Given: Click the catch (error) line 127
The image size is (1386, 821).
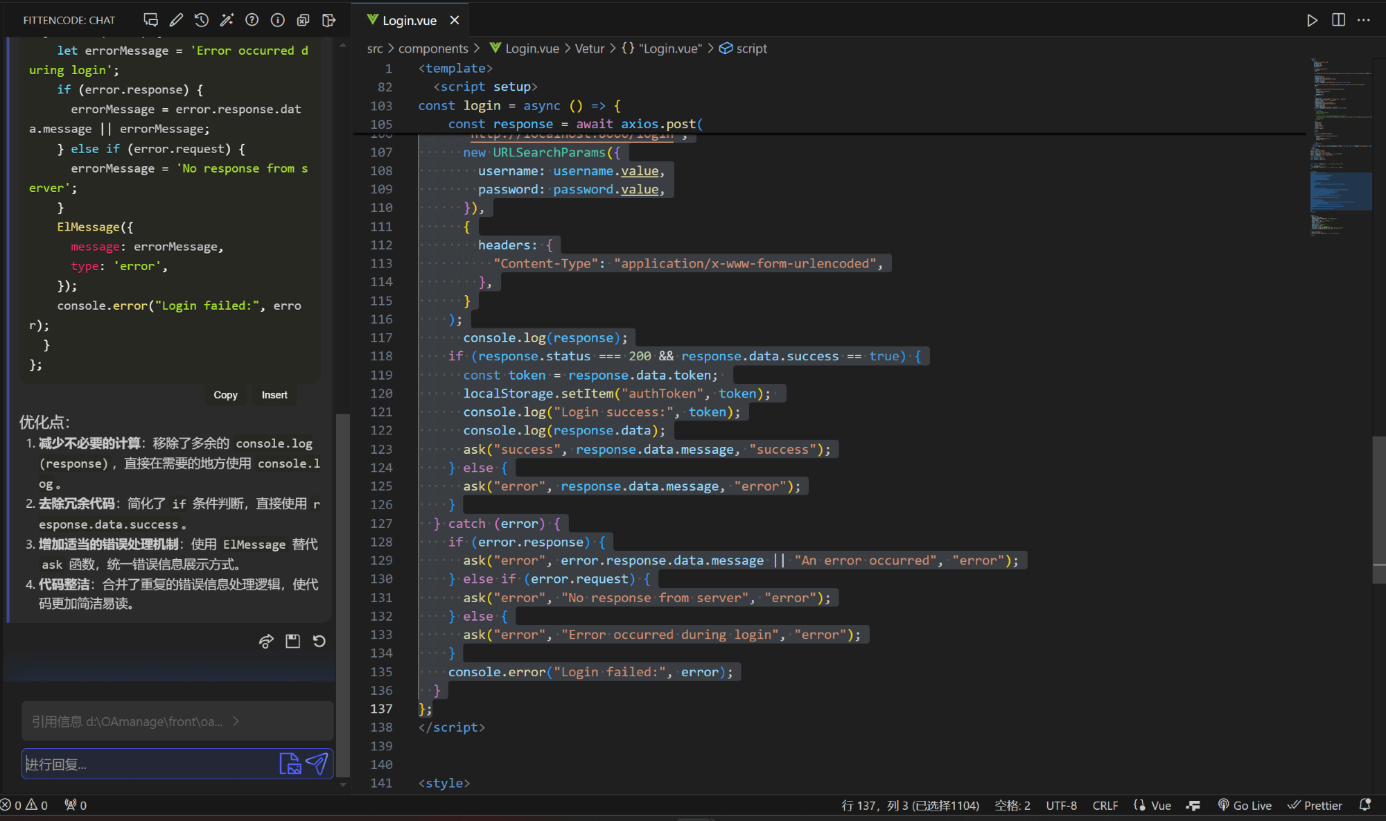Looking at the screenshot, I should pyautogui.click(x=497, y=524).
